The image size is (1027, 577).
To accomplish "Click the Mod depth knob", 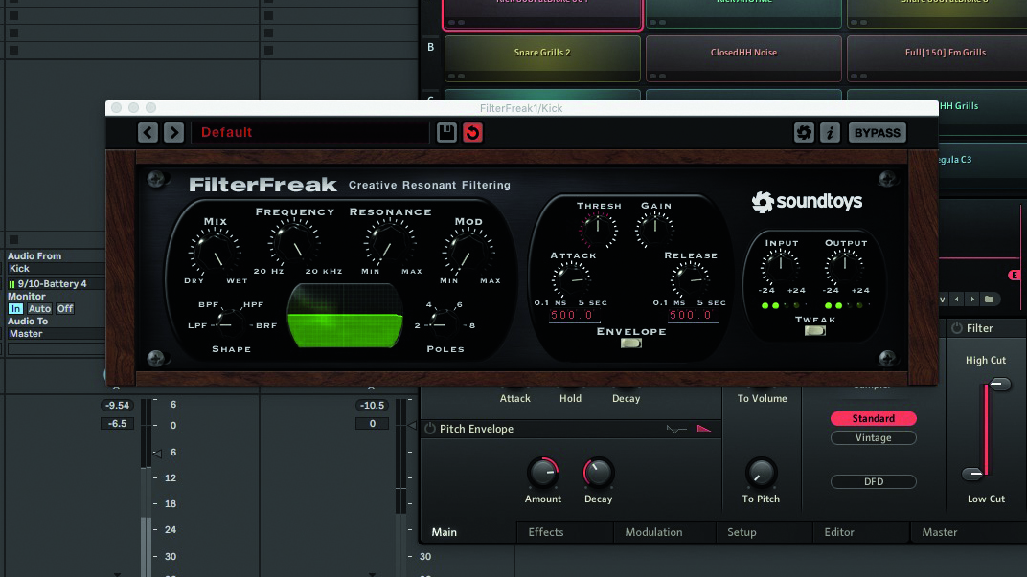I will pyautogui.click(x=468, y=253).
